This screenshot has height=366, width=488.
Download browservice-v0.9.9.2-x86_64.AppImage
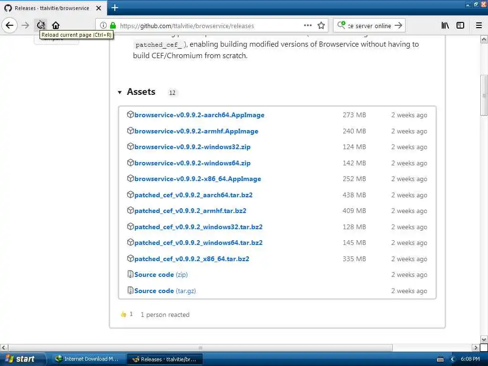[198, 179]
